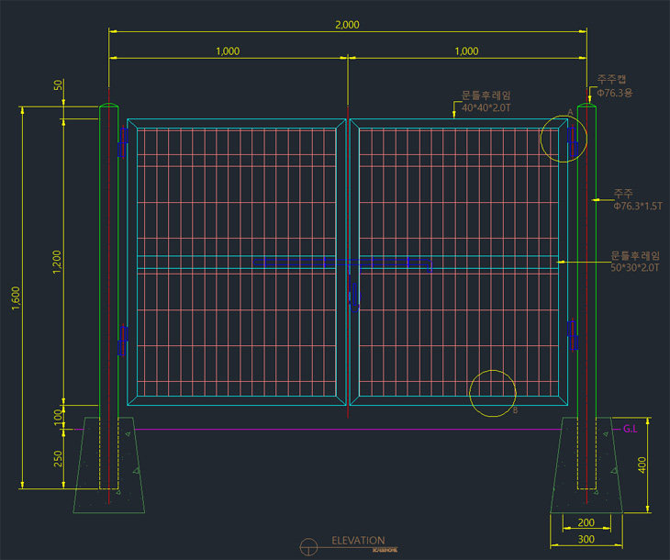Select the 문틀후레임 40*40*2.0T annotation
670x560 pixels.
tap(486, 101)
